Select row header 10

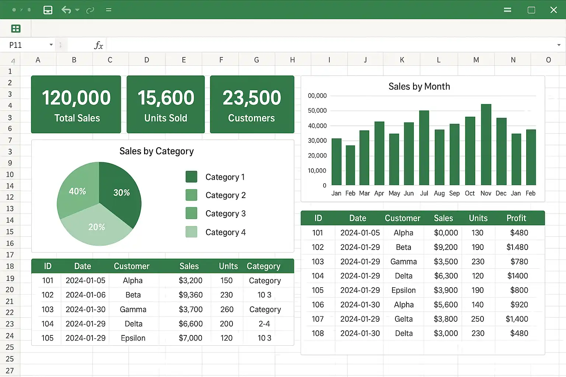[x=10, y=175]
